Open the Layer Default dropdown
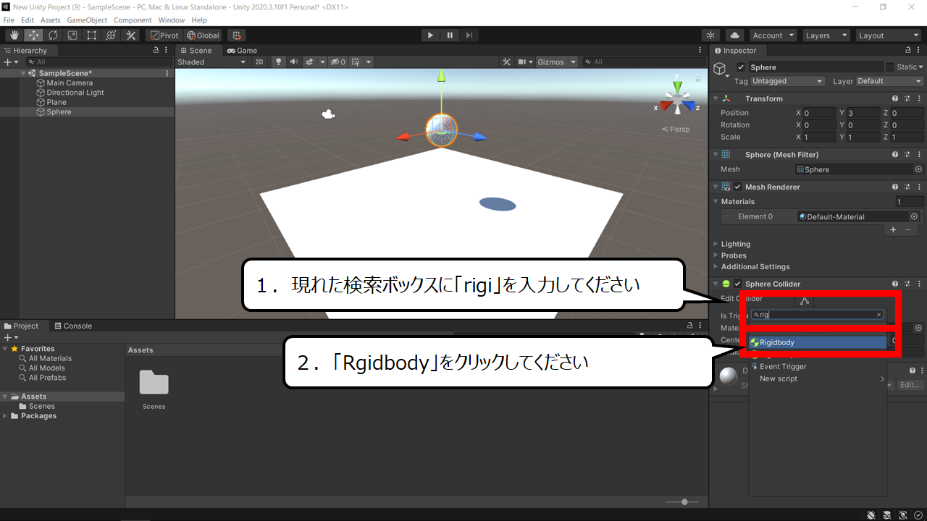The width and height of the screenshot is (927, 521). pos(889,81)
